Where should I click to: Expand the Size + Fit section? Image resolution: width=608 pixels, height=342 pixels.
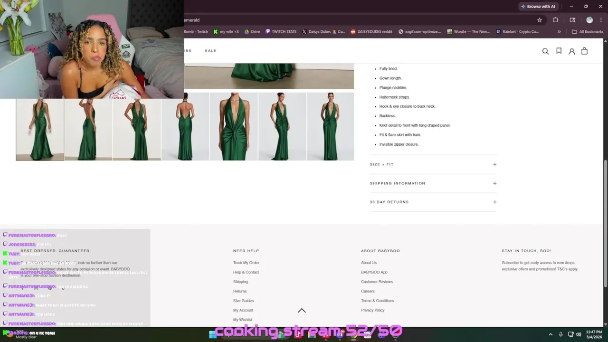(433, 164)
